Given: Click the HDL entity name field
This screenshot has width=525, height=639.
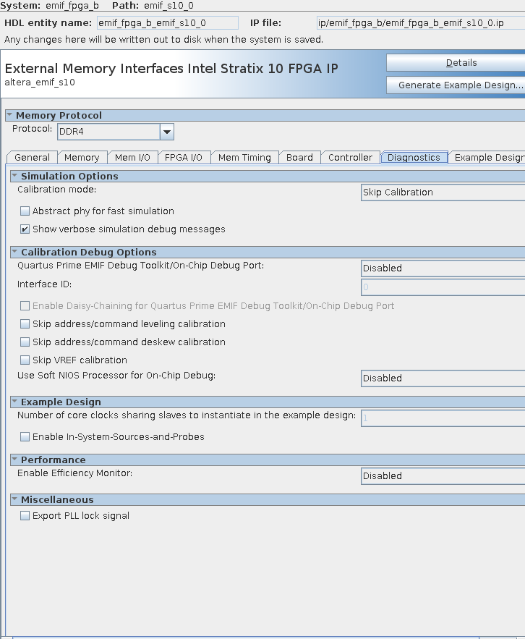Looking at the screenshot, I should click(167, 23).
